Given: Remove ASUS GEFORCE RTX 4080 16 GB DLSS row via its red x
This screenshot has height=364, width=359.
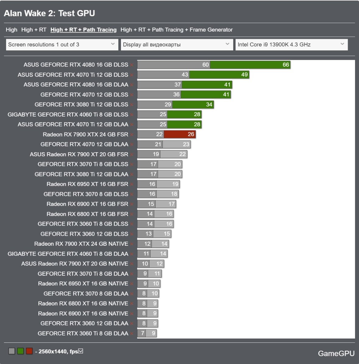Looking at the screenshot, I should (132, 65).
